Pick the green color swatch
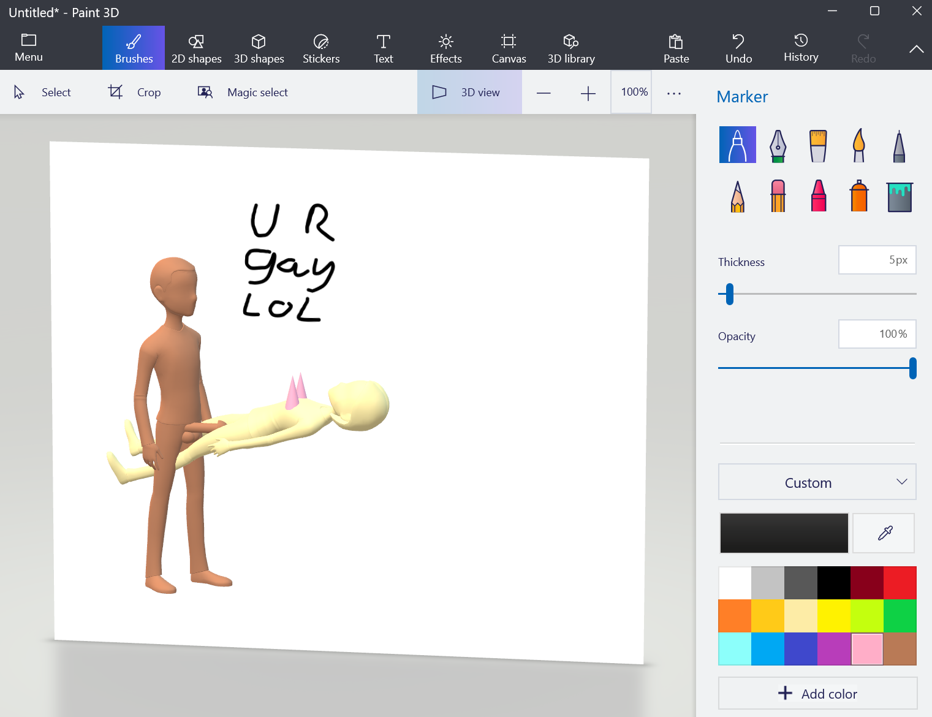The width and height of the screenshot is (932, 717). (x=900, y=616)
